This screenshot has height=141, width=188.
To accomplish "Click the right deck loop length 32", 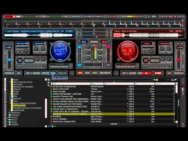I will click(146, 60).
